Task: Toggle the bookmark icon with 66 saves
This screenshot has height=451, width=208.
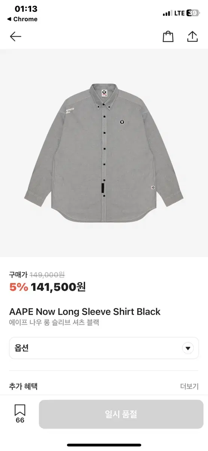Action: click(x=20, y=414)
